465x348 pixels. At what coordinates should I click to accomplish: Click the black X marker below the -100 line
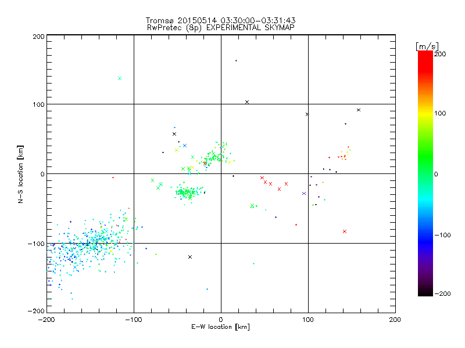click(x=190, y=257)
